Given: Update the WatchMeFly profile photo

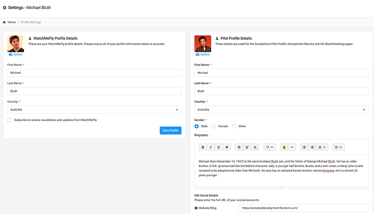Looking at the screenshot, I should coord(16,54).
